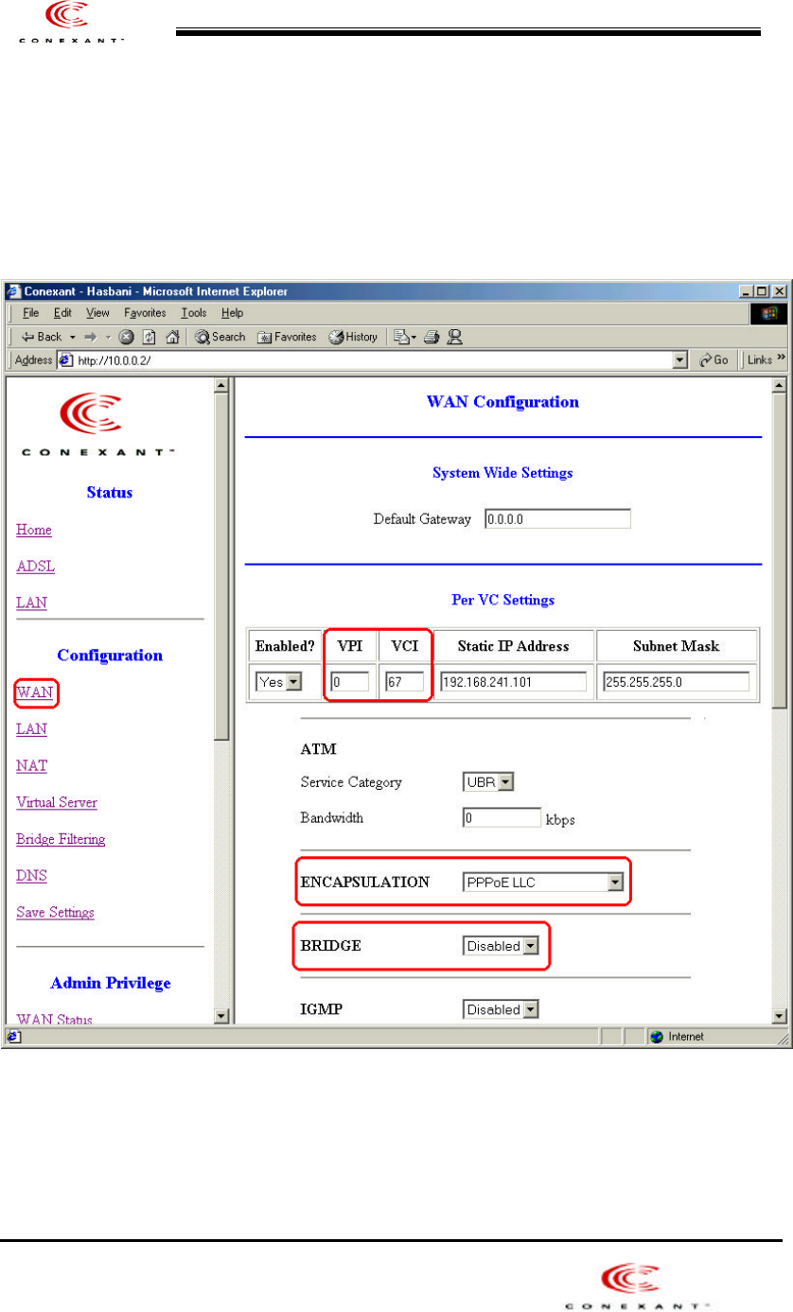Image resolution: width=793 pixels, height=1312 pixels.
Task: Open the BRIDGE Disabled dropdown
Action: tap(501, 946)
